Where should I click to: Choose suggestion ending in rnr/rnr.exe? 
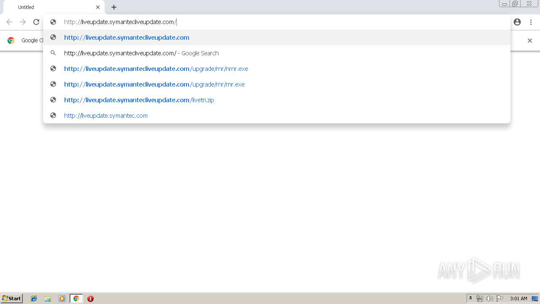pyautogui.click(x=277, y=84)
